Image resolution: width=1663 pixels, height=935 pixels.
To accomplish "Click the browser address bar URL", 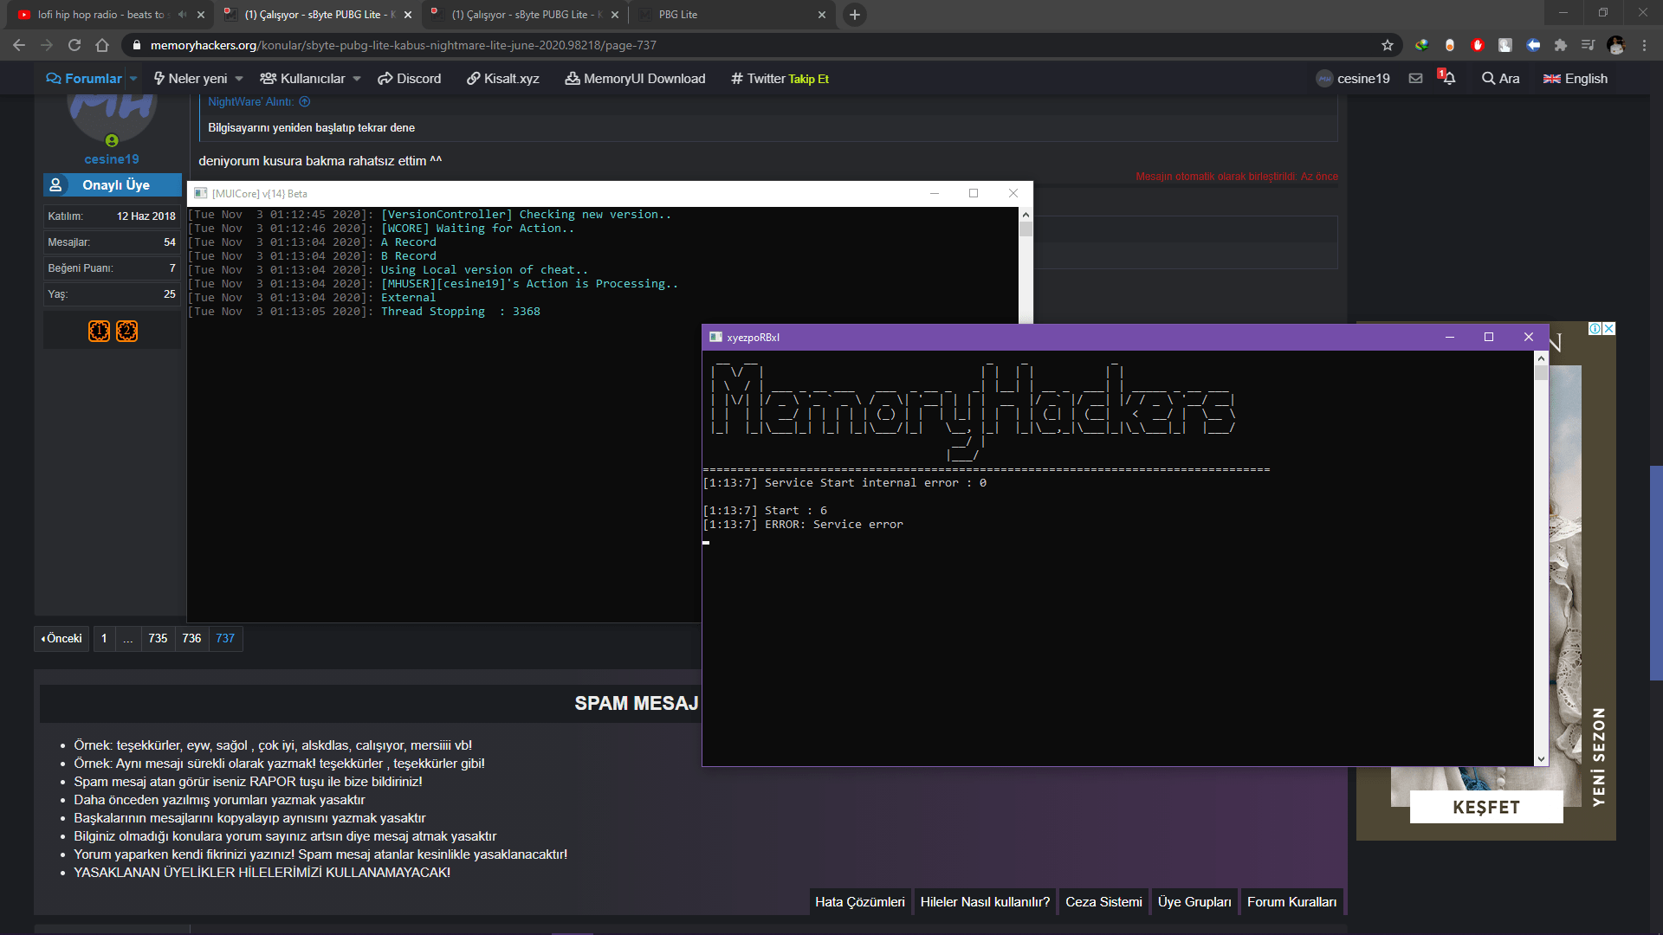I will pos(404,45).
